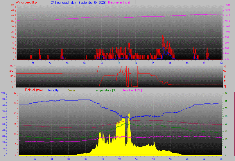Click the E compass letter

225,82
